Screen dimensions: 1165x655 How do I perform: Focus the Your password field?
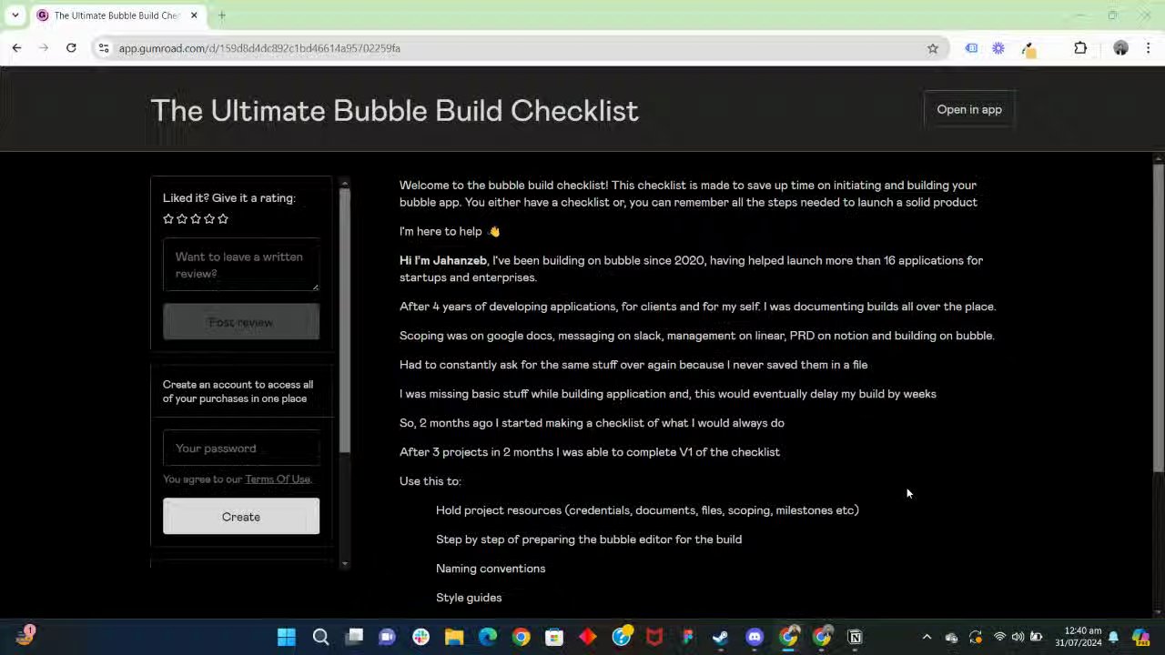tap(241, 448)
